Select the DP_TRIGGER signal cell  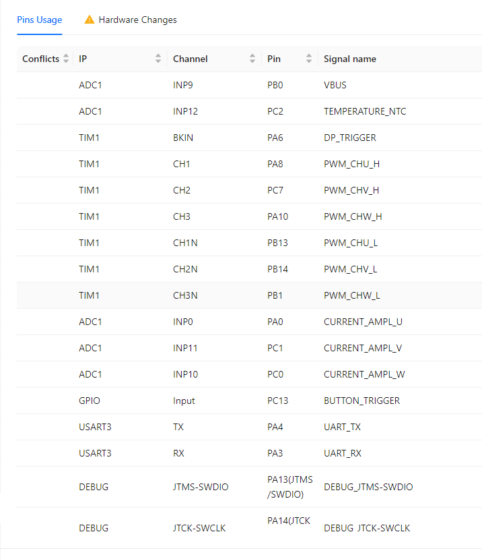point(350,138)
